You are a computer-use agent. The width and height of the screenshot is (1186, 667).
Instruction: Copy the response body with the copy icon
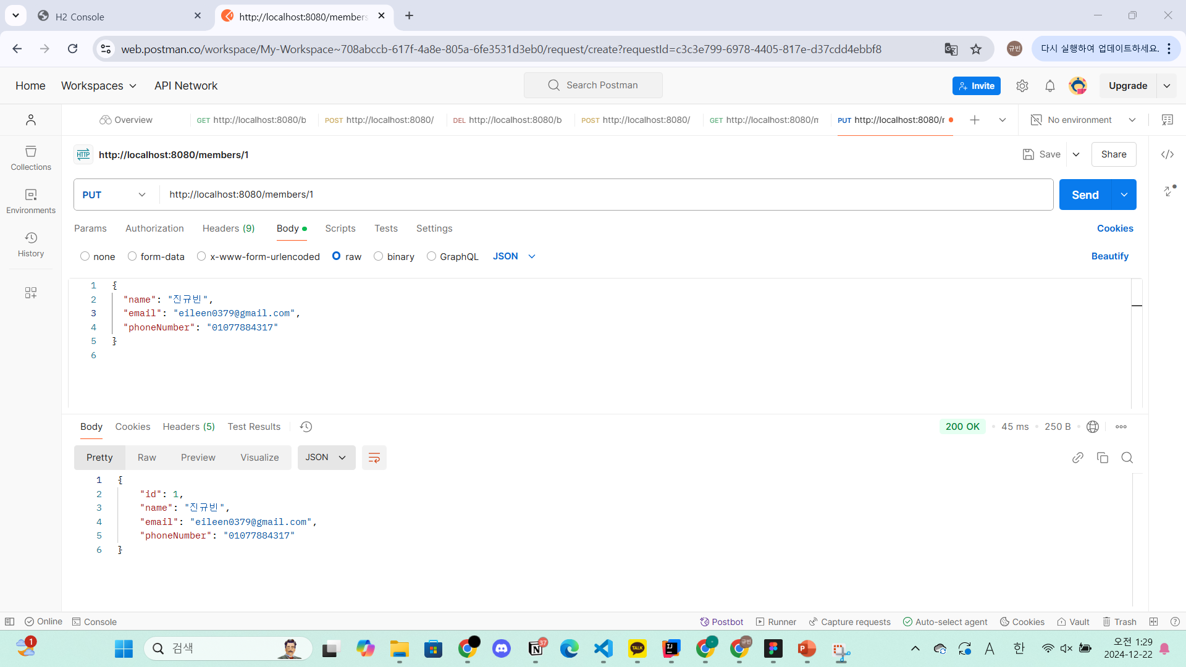(1102, 458)
